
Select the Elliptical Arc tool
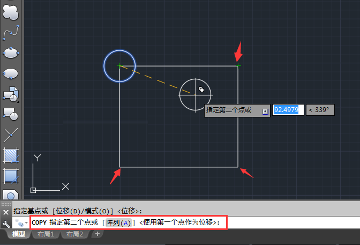point(11,73)
